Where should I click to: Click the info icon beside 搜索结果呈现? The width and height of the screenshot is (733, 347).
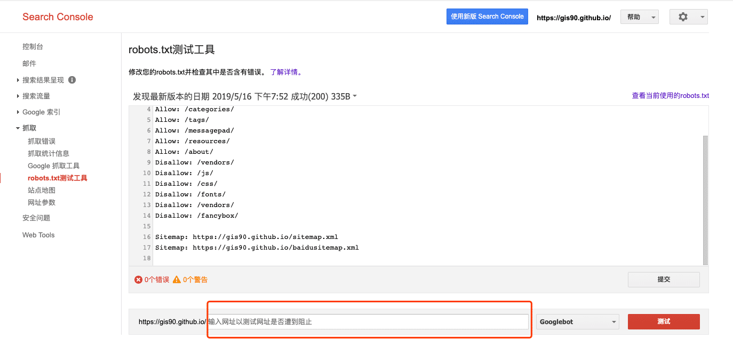coord(72,80)
